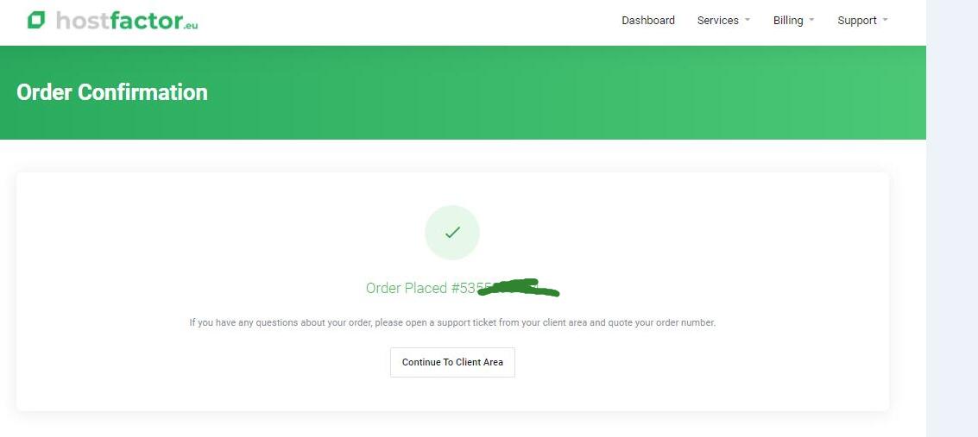Expand the caret next to Services
The height and width of the screenshot is (437, 978).
[748, 21]
